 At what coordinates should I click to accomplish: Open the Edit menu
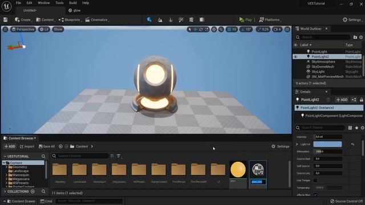(x=29, y=3)
